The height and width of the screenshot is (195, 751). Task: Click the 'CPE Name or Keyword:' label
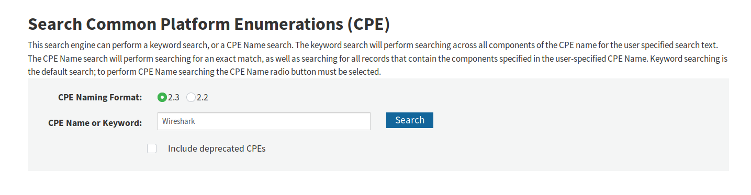[95, 123]
